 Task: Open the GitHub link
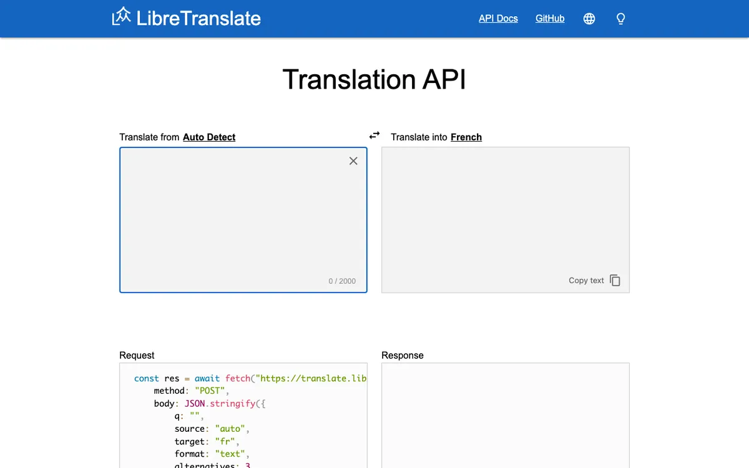coord(550,19)
